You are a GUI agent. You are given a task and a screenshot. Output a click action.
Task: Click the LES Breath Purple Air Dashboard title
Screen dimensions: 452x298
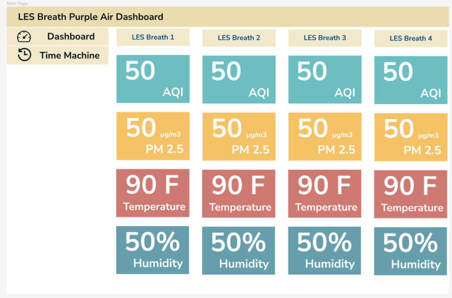point(90,17)
